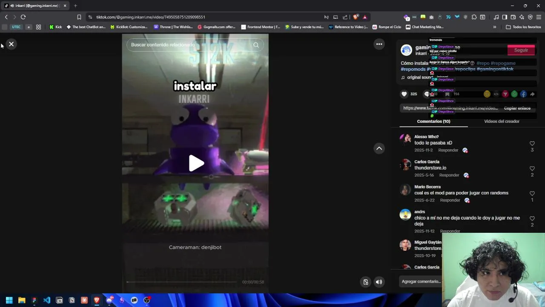This screenshot has width=545, height=307.
Task: Like Carlos Garcia's 'thunderstore.io' comment
Action: (532, 169)
